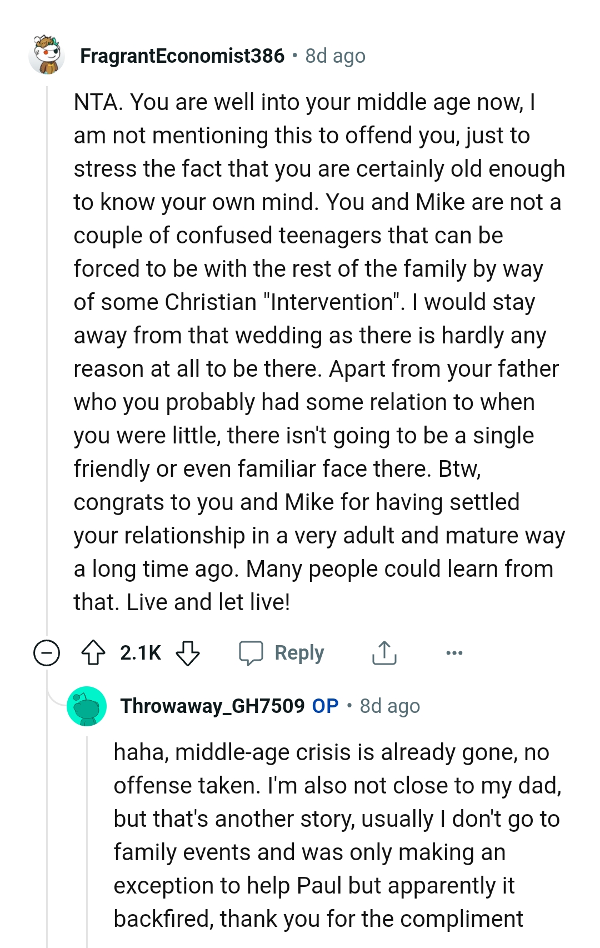
Task: Collapse the comment via its thread line
Action: (x=46, y=361)
